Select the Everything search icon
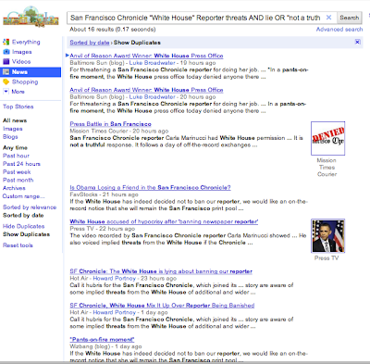Screen dimensions: 370x364 [x=6, y=42]
